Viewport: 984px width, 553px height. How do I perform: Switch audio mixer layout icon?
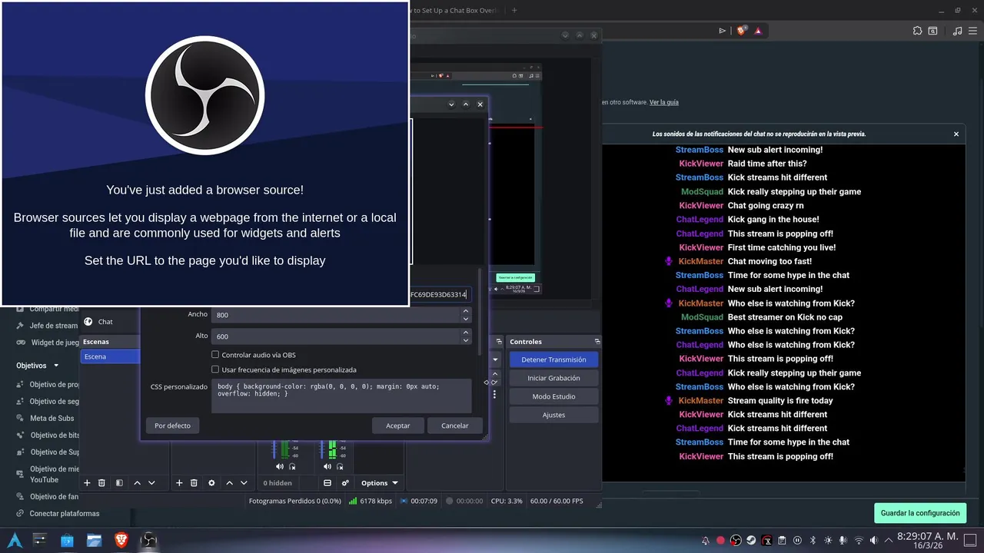coord(327,483)
